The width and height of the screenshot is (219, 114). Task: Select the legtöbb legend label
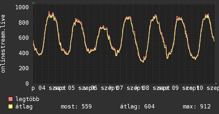(27, 99)
